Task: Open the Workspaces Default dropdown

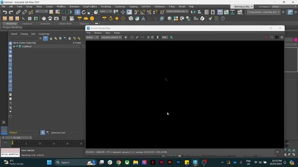Action: point(284,6)
